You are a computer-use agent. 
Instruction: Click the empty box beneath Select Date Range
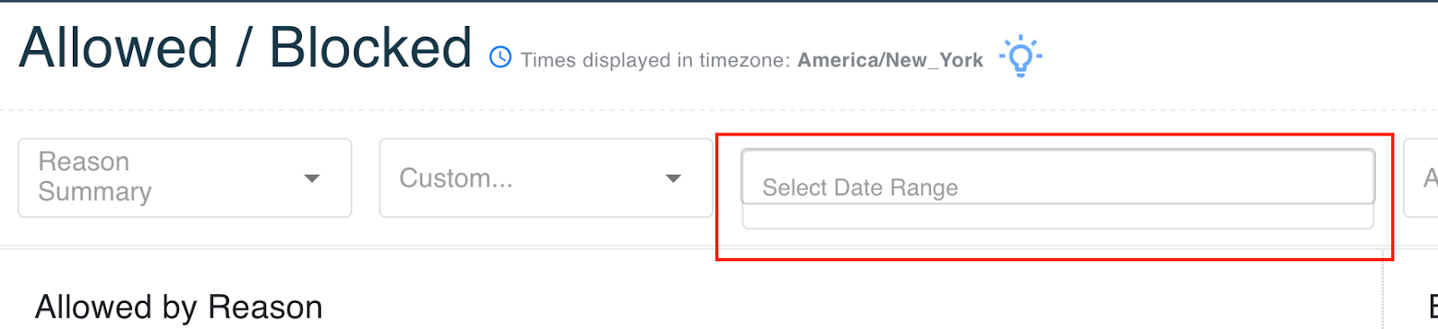pyautogui.click(x=1058, y=217)
